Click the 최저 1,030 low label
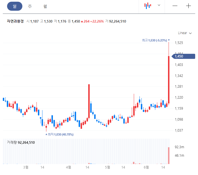The width and height of the screenshot is (198, 175). tap(59, 134)
